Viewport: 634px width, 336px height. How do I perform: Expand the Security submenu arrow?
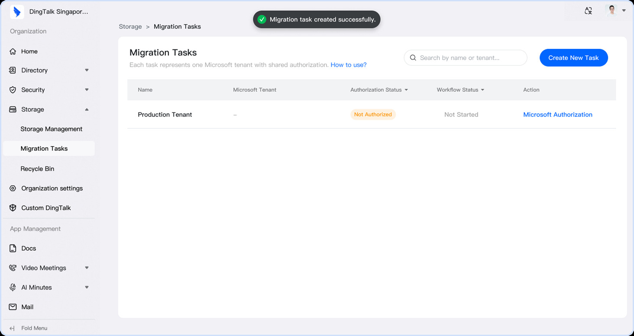[x=87, y=90]
